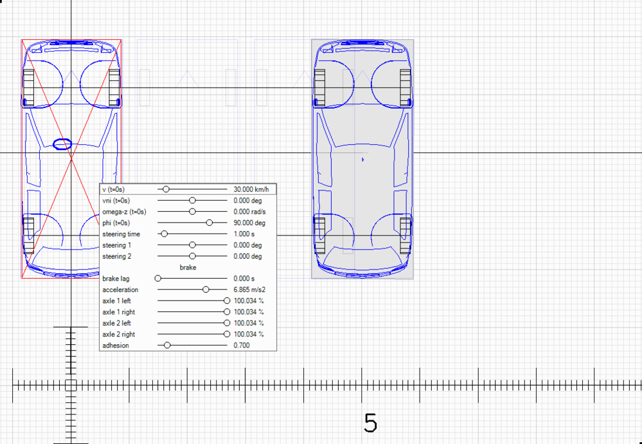Click the steering 2 slider handle
Image resolution: width=642 pixels, height=444 pixels.
(192, 256)
